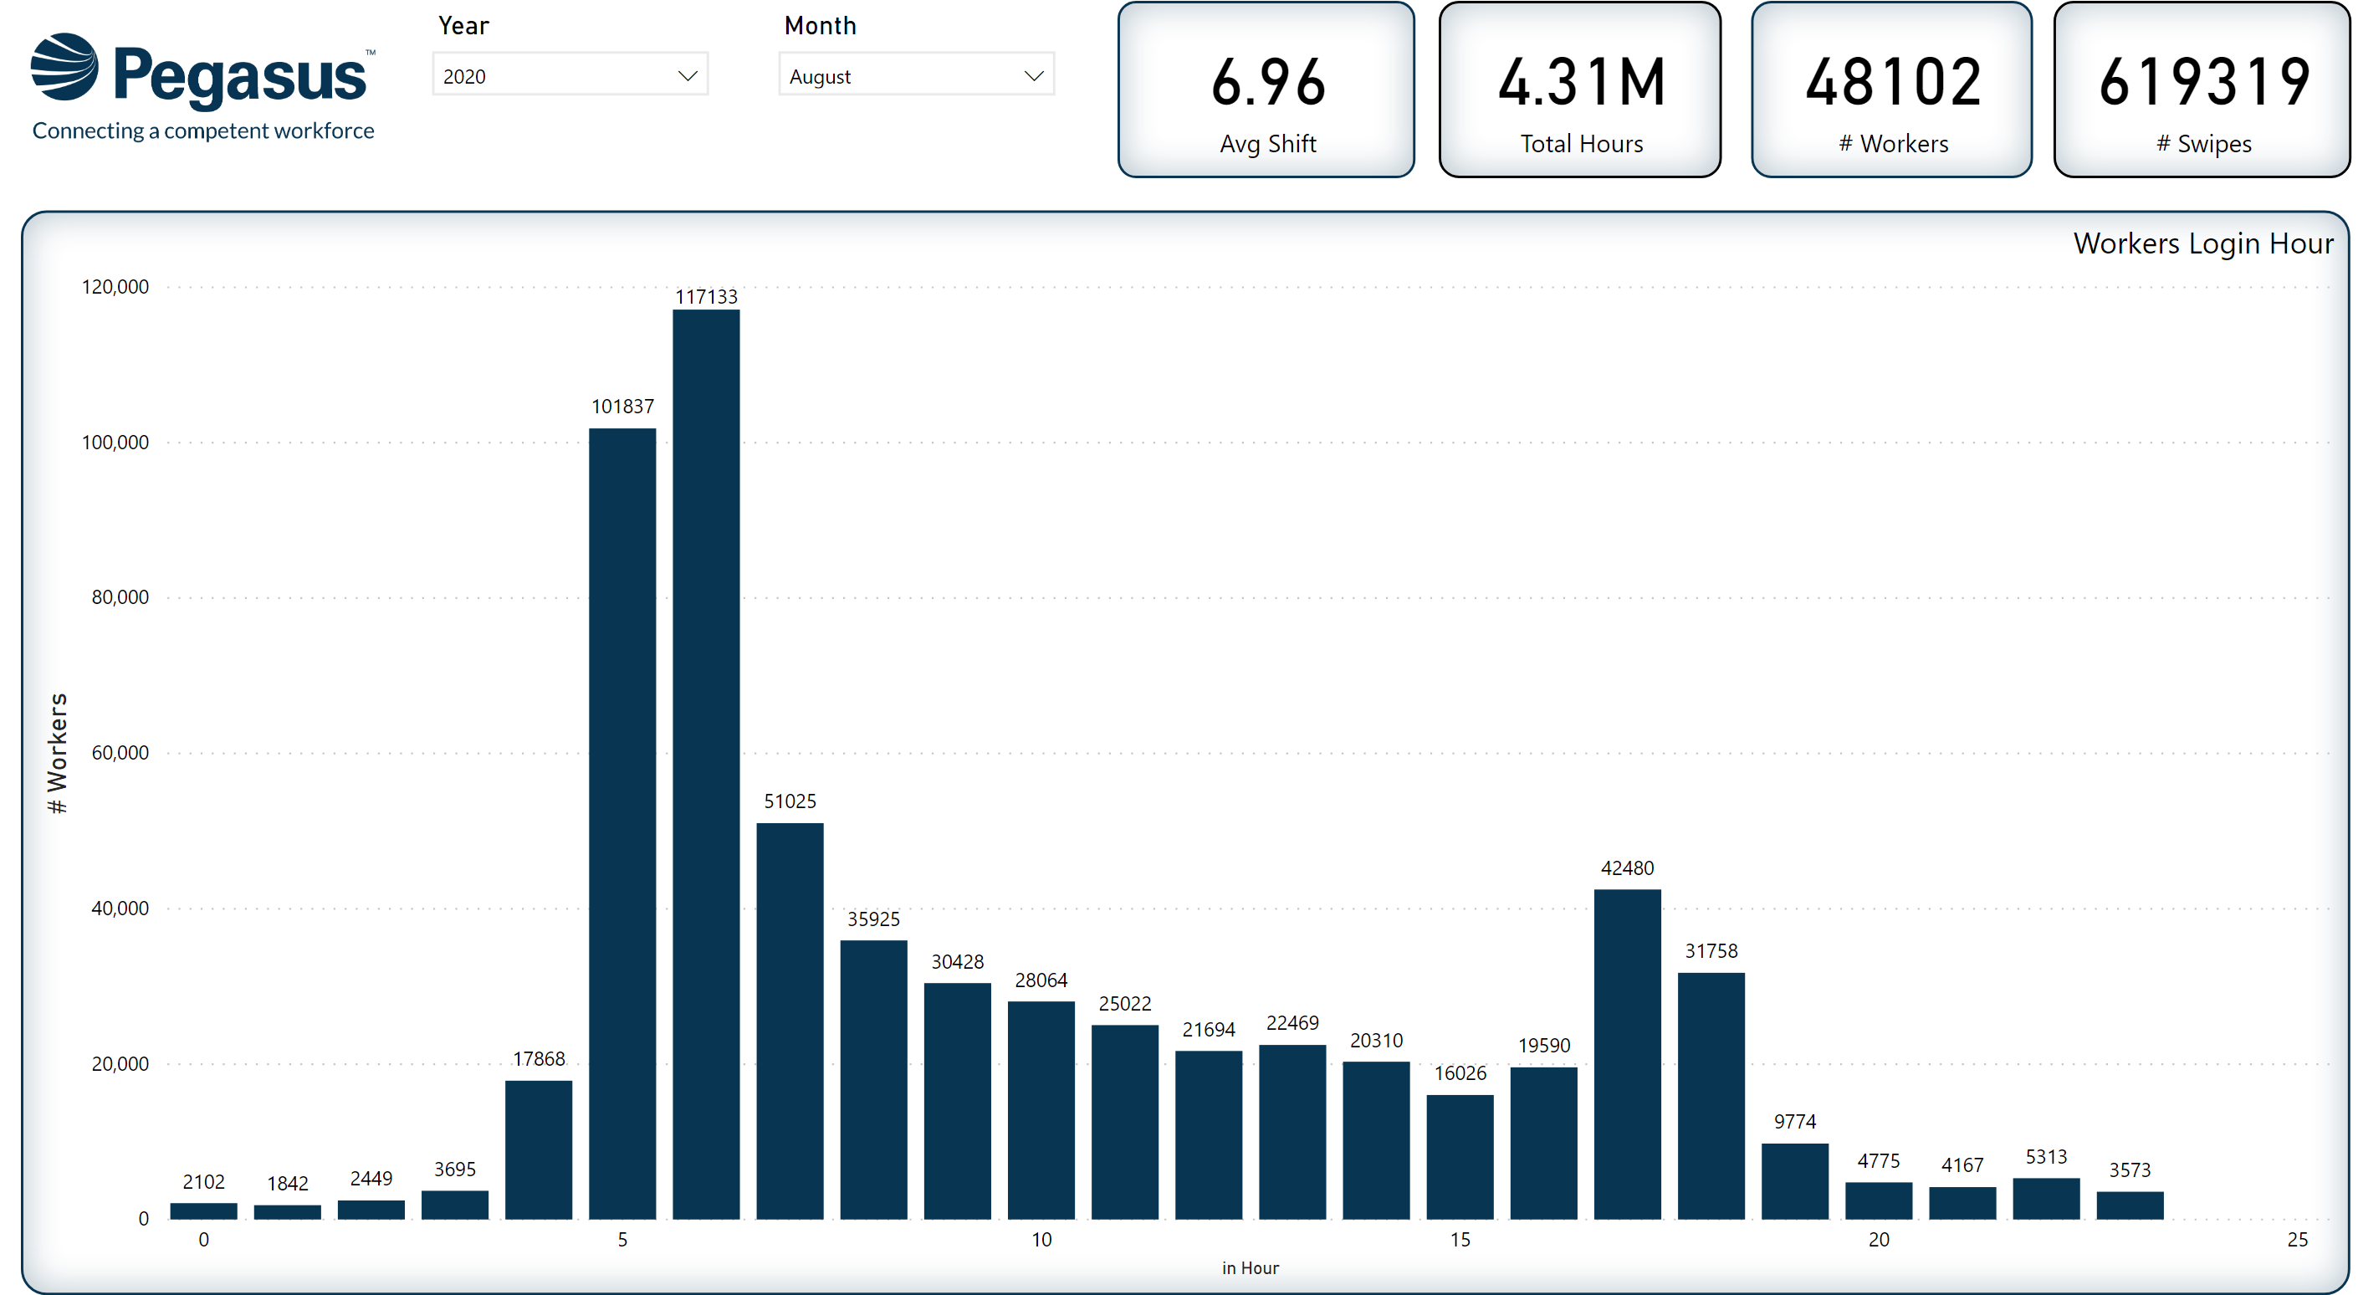Click the Pegasus wordmark text
2358x1295 pixels.
240,75
